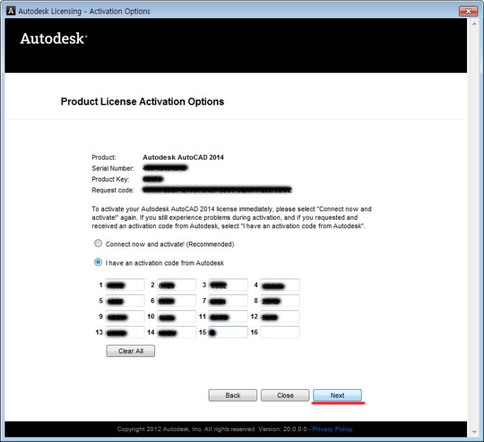Click activation code field number 8
Viewport: 484px width, 442px height.
click(280, 301)
